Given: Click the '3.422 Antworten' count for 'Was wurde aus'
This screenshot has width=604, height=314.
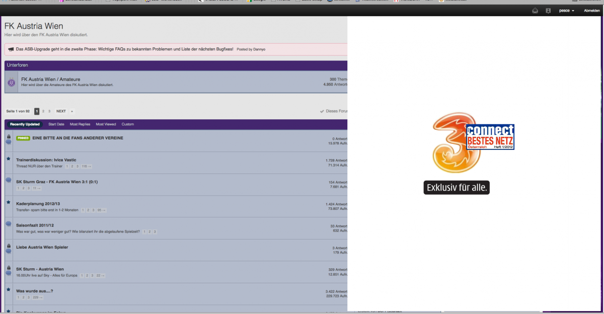Looking at the screenshot, I should (x=336, y=291).
